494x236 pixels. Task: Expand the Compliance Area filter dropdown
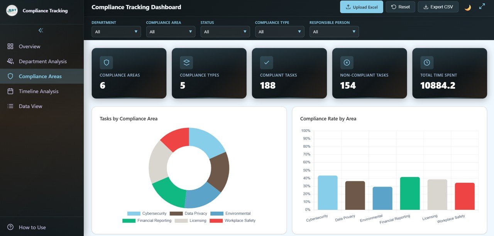click(171, 32)
